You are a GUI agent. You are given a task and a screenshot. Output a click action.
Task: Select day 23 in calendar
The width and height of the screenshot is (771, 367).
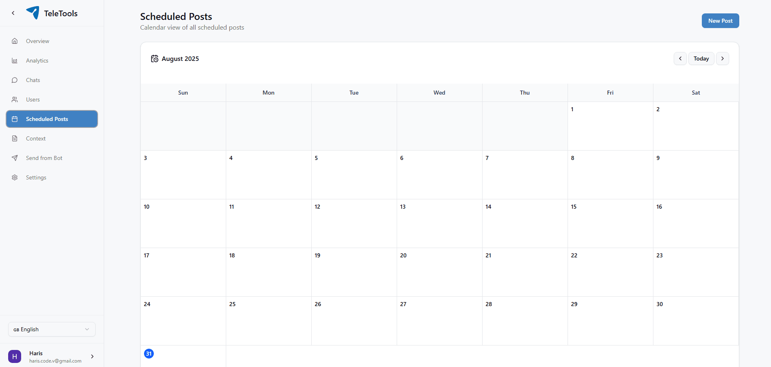point(696,272)
